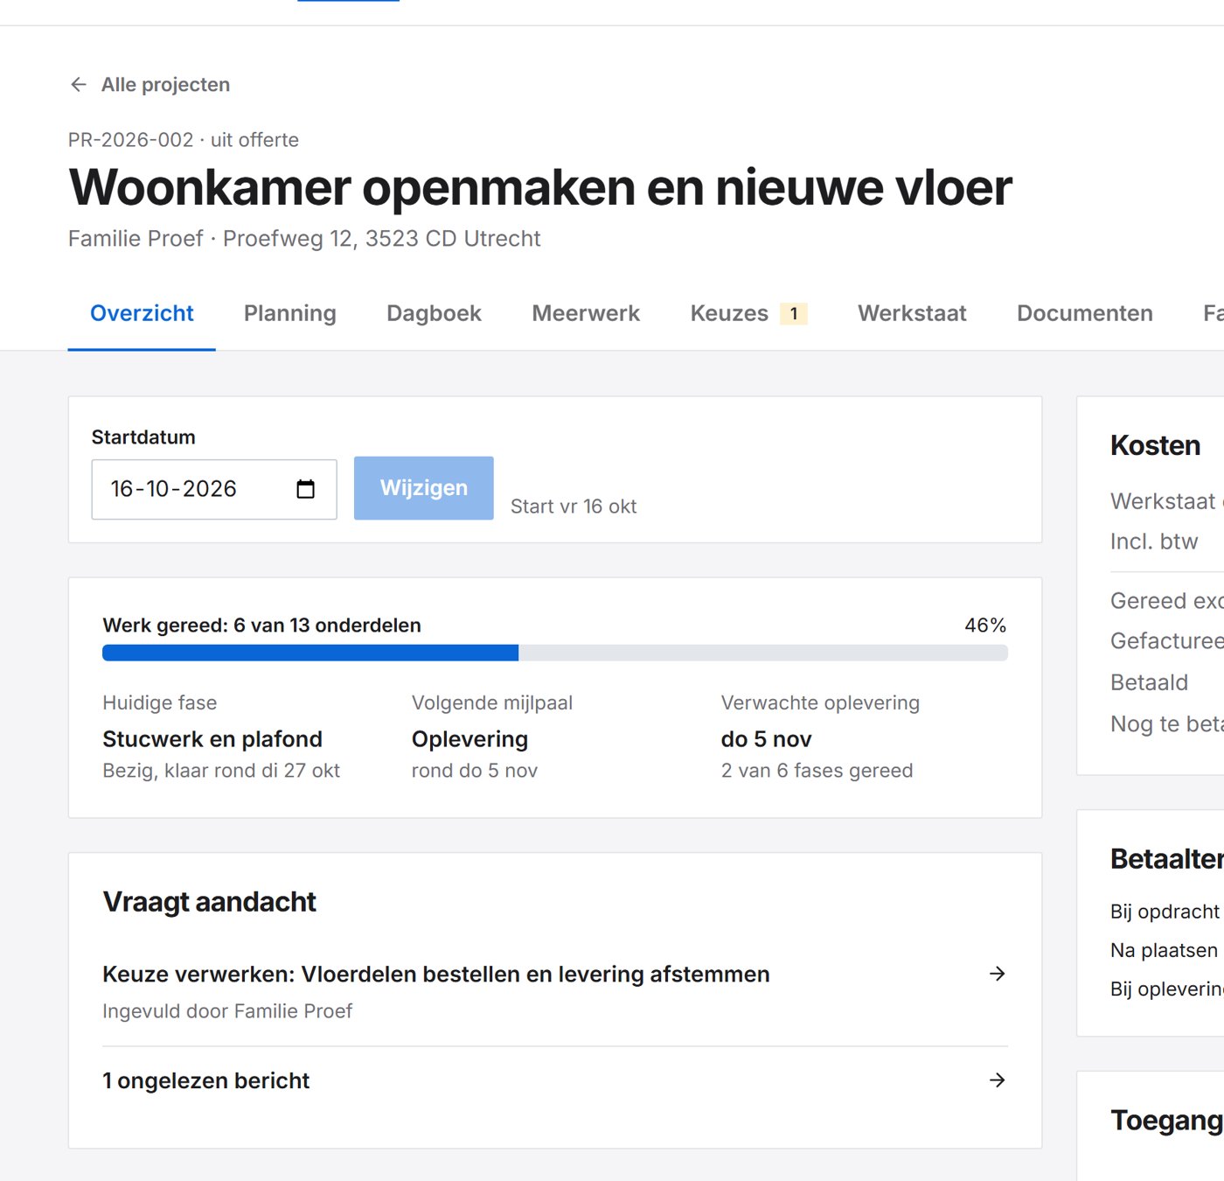Open the calendar picker icon in Startdatum
Screen dimensions: 1224x1181
305,489
